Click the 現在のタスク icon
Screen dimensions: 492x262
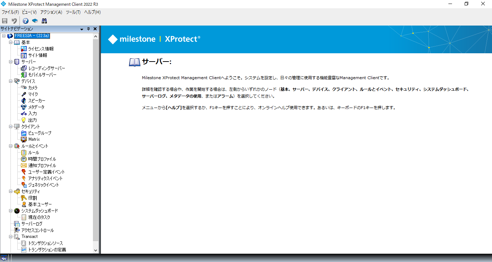click(24, 217)
